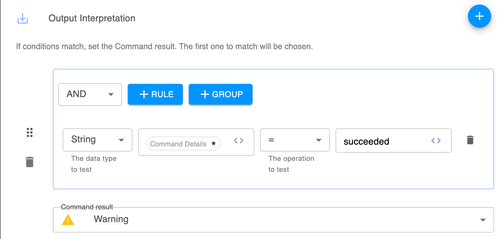Click code icon in the succeeded field
This screenshot has width=497, height=239.
coord(436,141)
